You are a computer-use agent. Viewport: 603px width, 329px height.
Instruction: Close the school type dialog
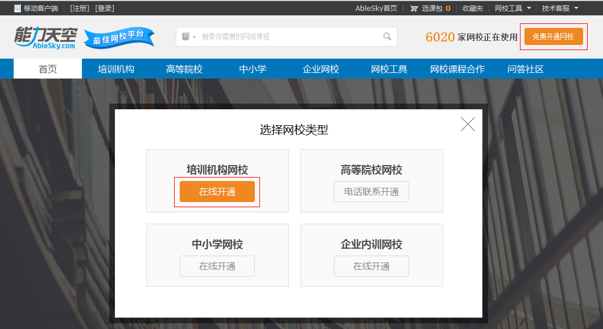tap(468, 124)
